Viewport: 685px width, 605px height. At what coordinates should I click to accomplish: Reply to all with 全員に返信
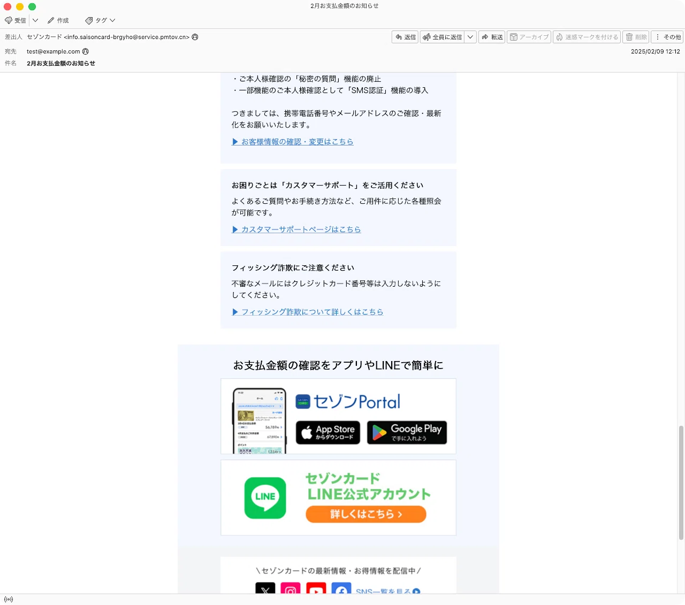442,37
